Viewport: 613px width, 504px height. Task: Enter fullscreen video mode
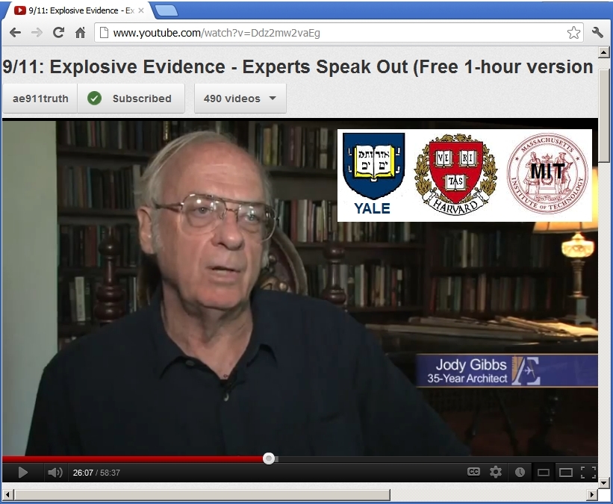pos(588,473)
